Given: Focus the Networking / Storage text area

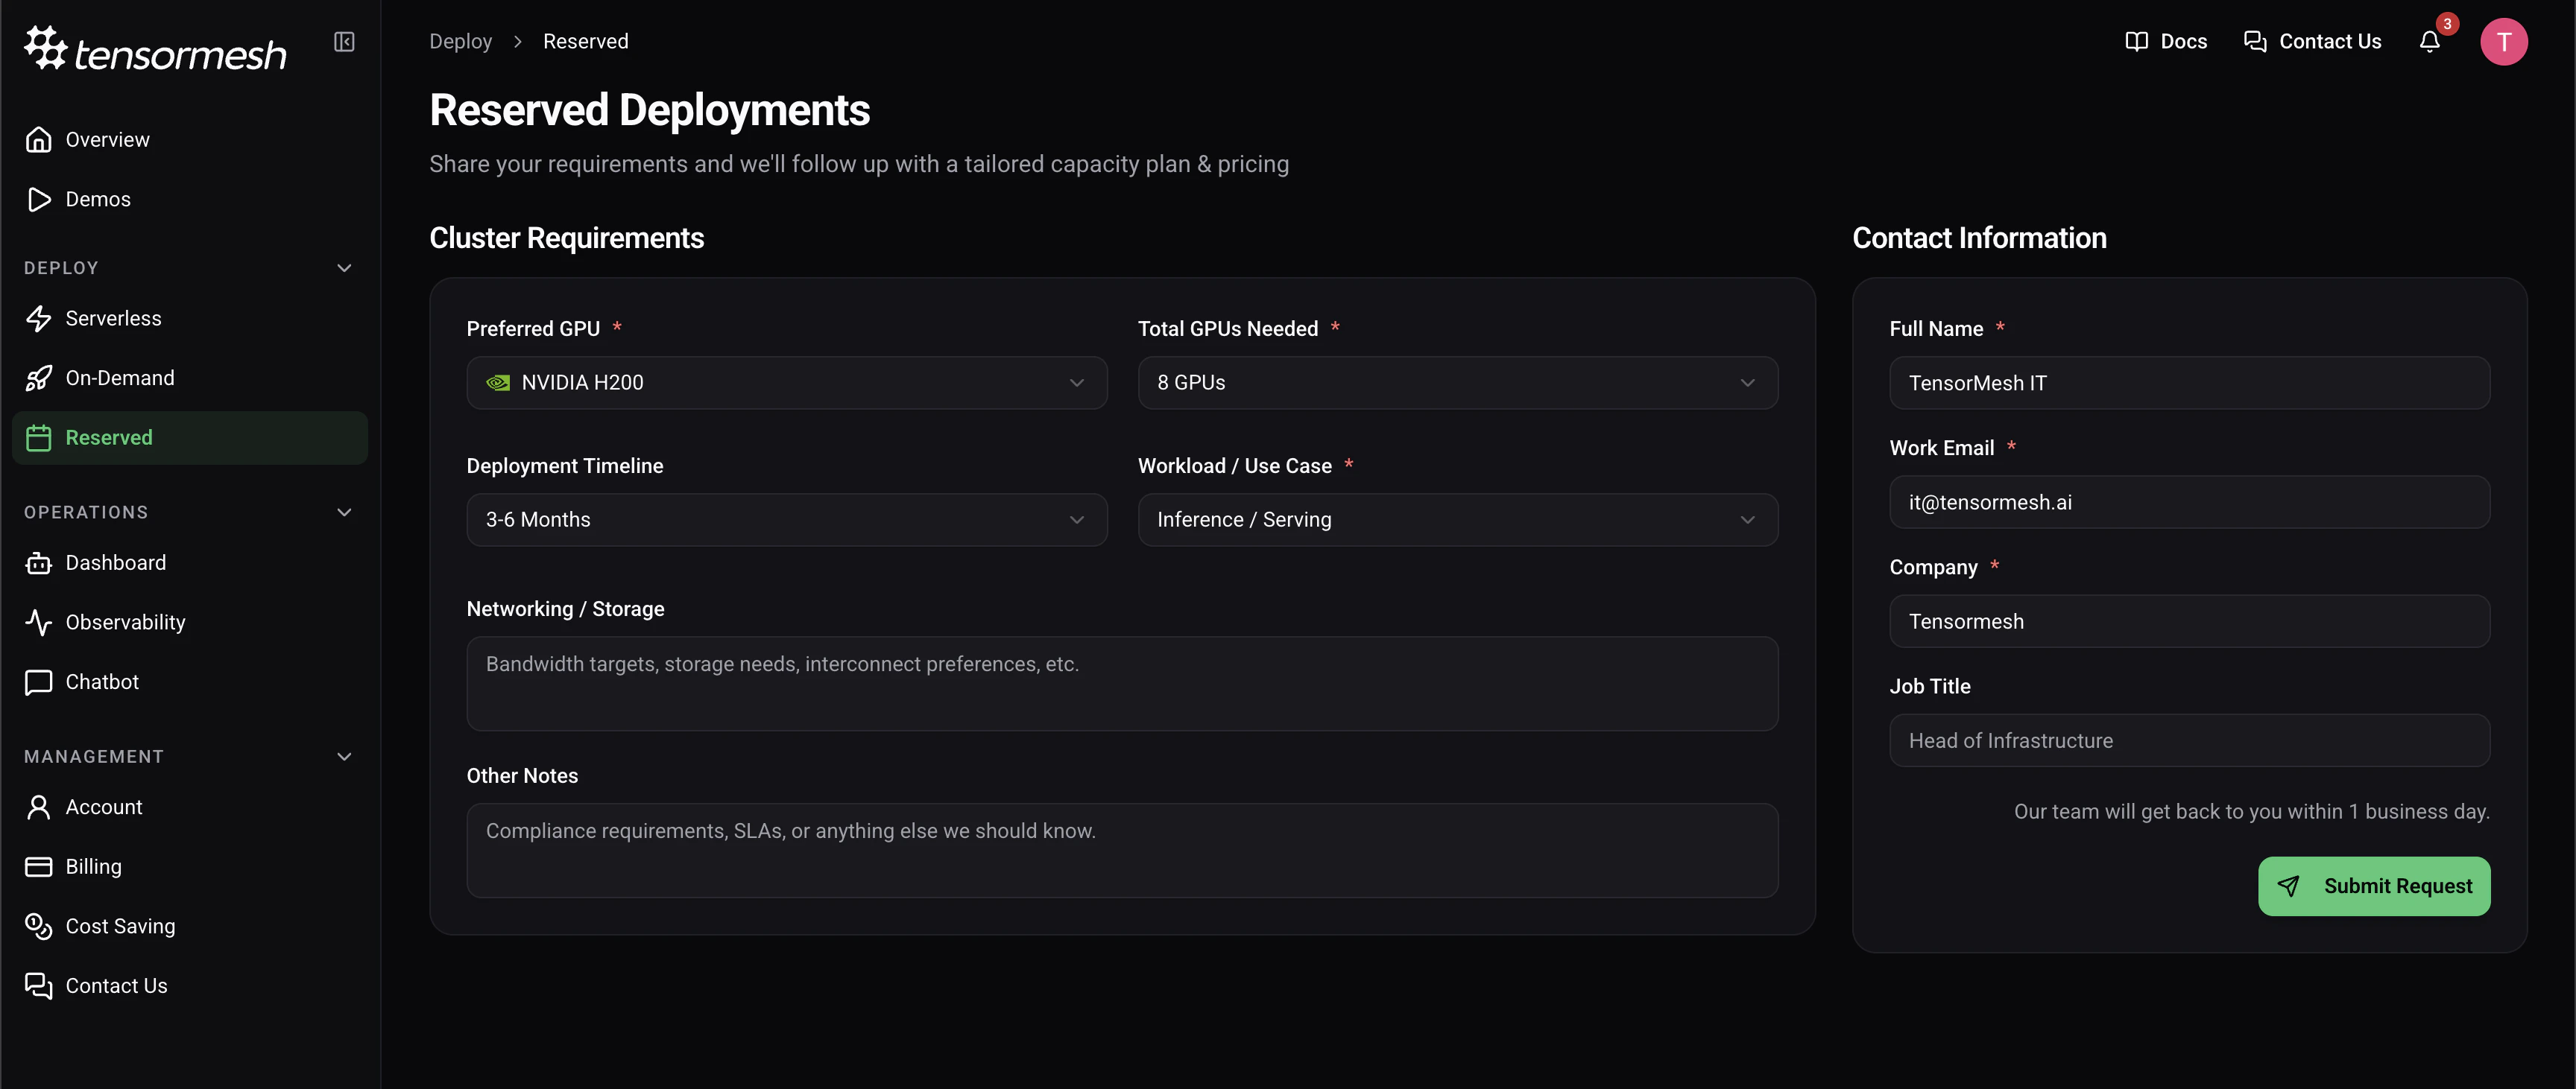Looking at the screenshot, I should (x=1122, y=685).
